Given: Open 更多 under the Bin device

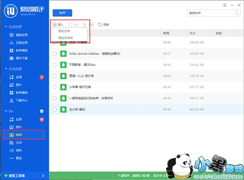Looking at the screenshot, I should tap(15, 158).
